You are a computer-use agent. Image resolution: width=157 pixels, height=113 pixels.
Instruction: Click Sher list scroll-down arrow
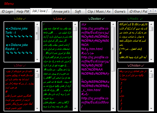point(37,108)
